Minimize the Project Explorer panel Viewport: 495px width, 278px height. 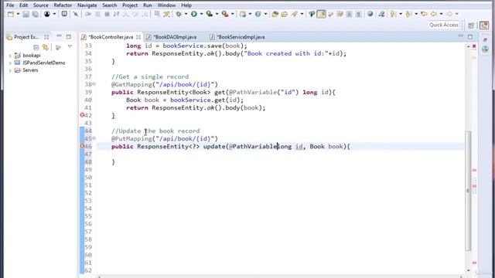tap(59, 36)
